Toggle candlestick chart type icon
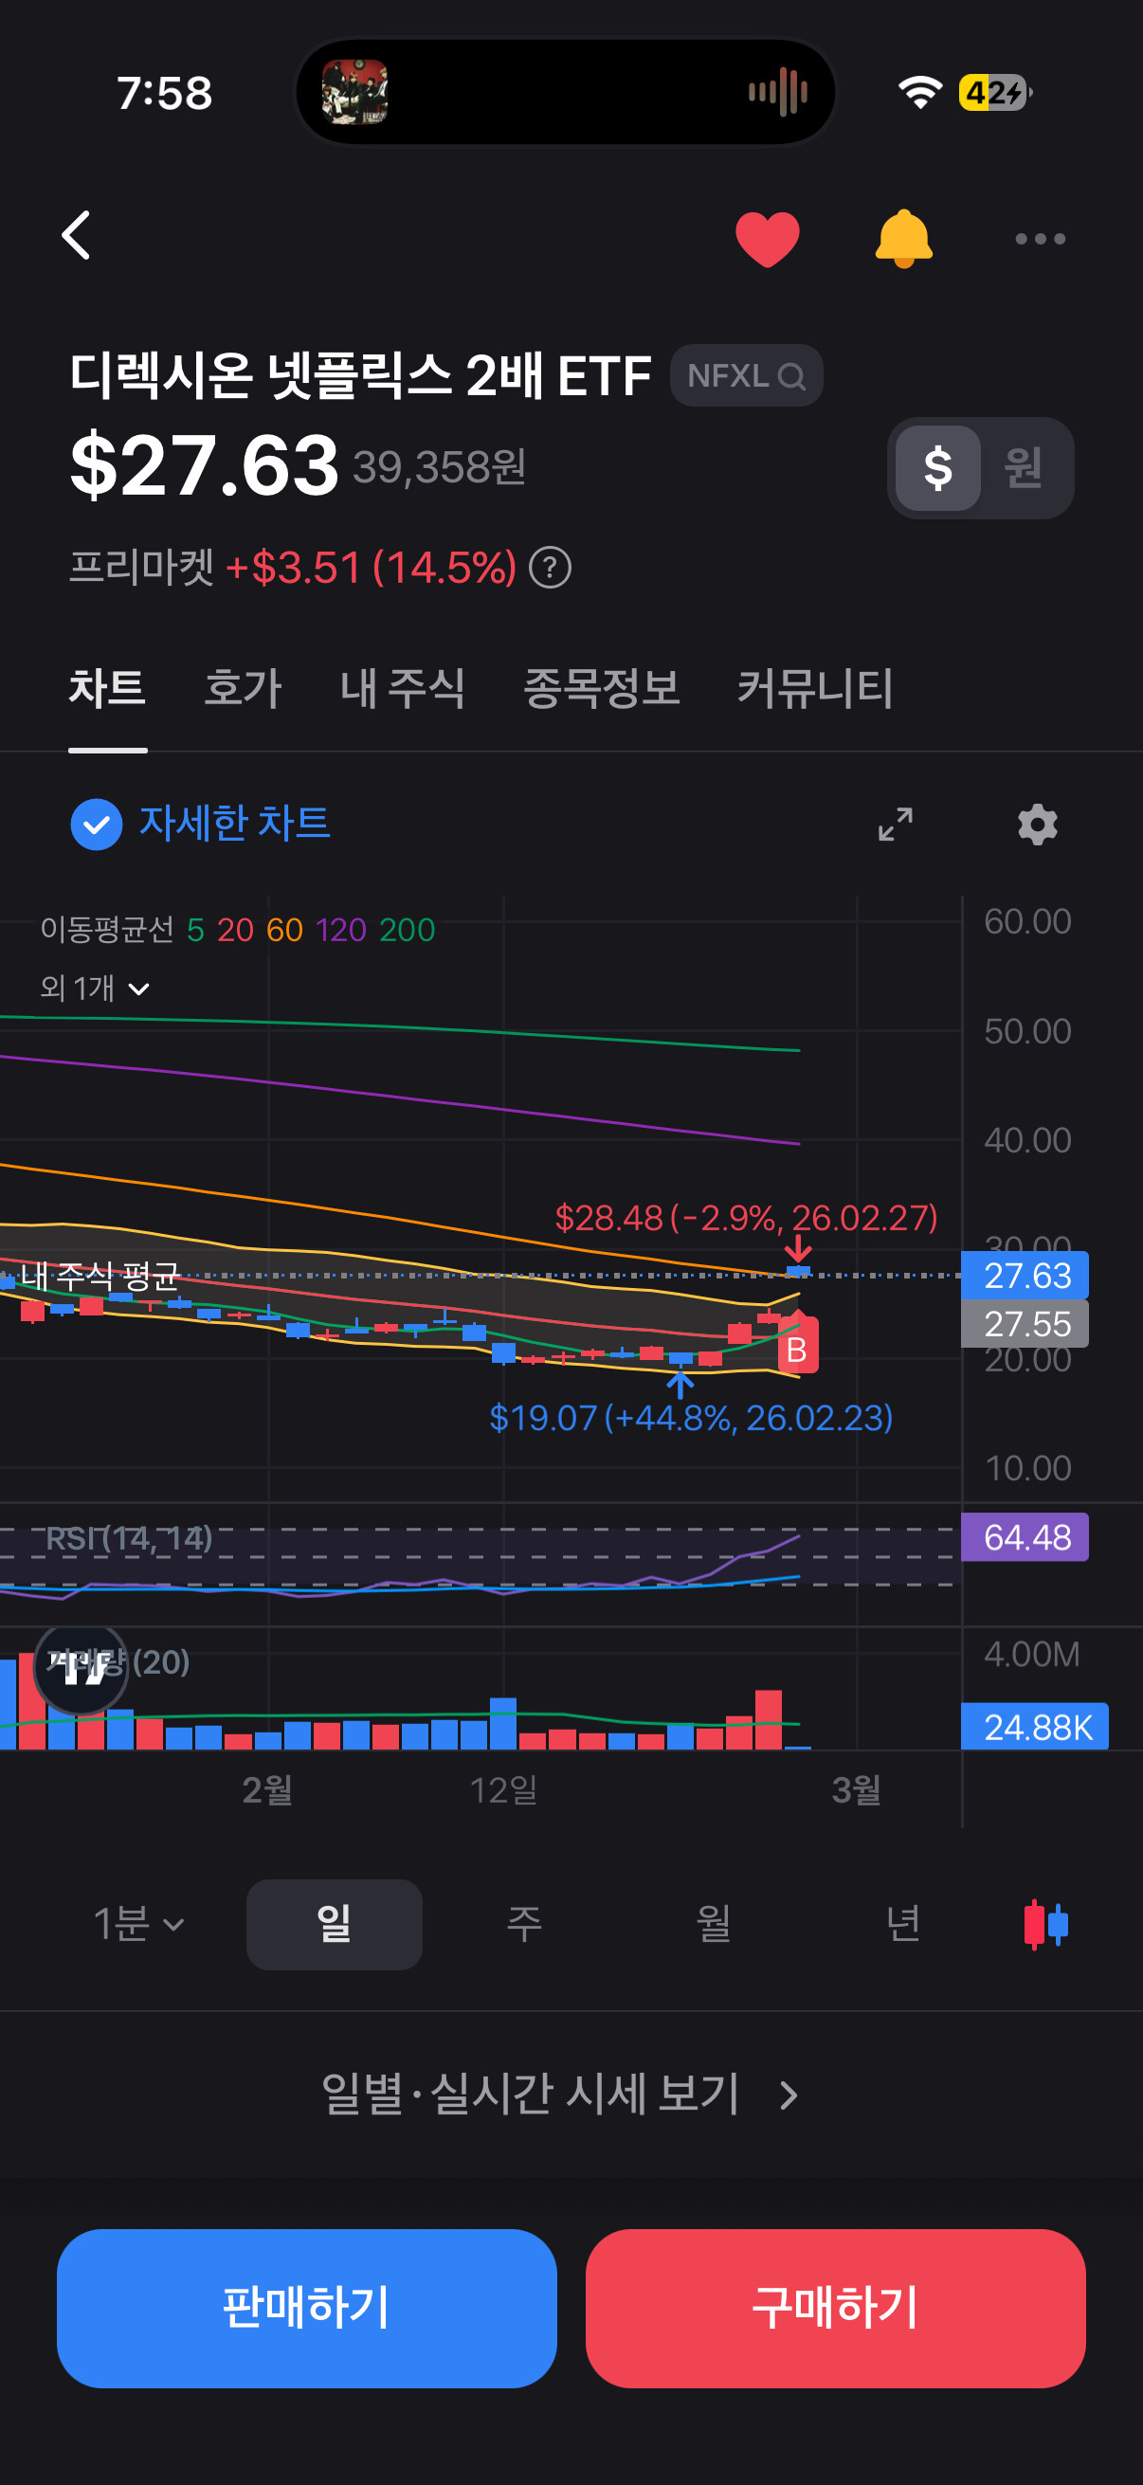The image size is (1143, 2485). (x=1045, y=1924)
